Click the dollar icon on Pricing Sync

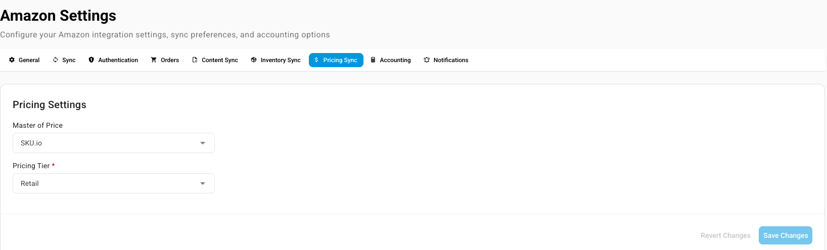tap(316, 60)
